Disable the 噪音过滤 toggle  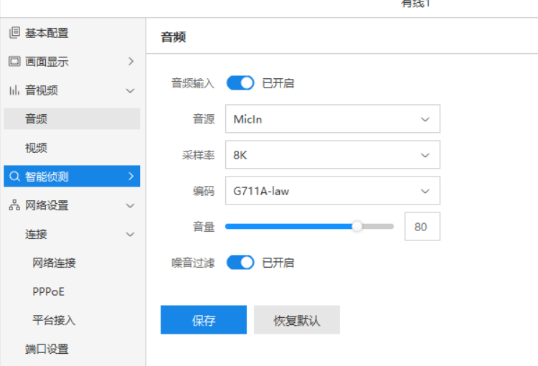click(x=240, y=263)
